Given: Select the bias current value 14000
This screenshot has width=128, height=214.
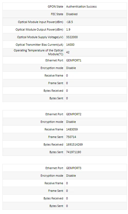Looking at the screenshot, I should click(70, 45).
